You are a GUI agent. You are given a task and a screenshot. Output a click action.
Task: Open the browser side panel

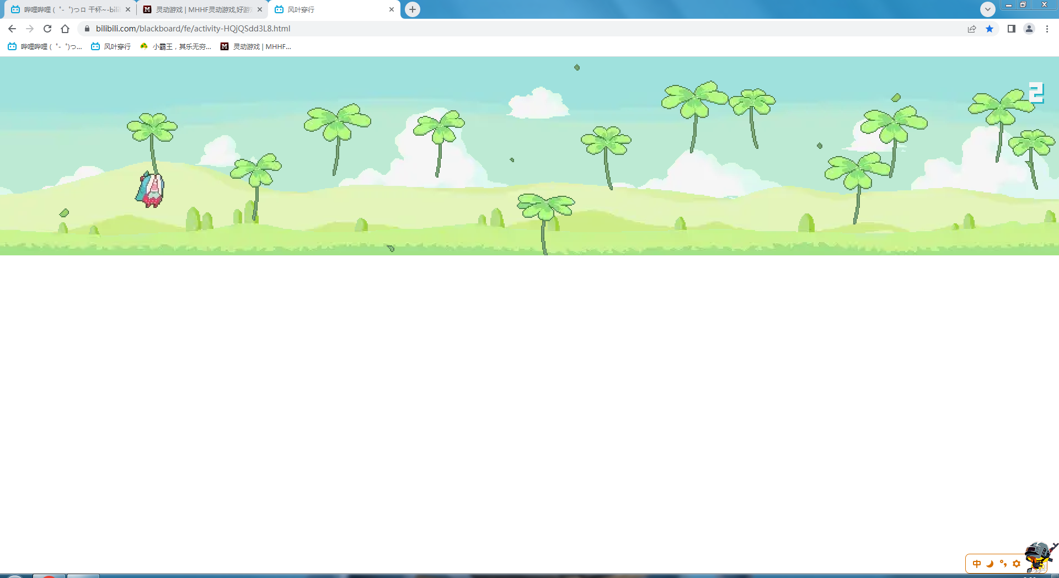(x=1011, y=29)
